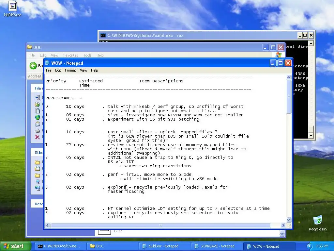
Task: Open the first folder icon under Other Places
Action: (x=38, y=162)
